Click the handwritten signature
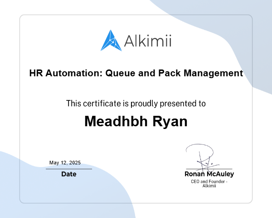 point(203,157)
